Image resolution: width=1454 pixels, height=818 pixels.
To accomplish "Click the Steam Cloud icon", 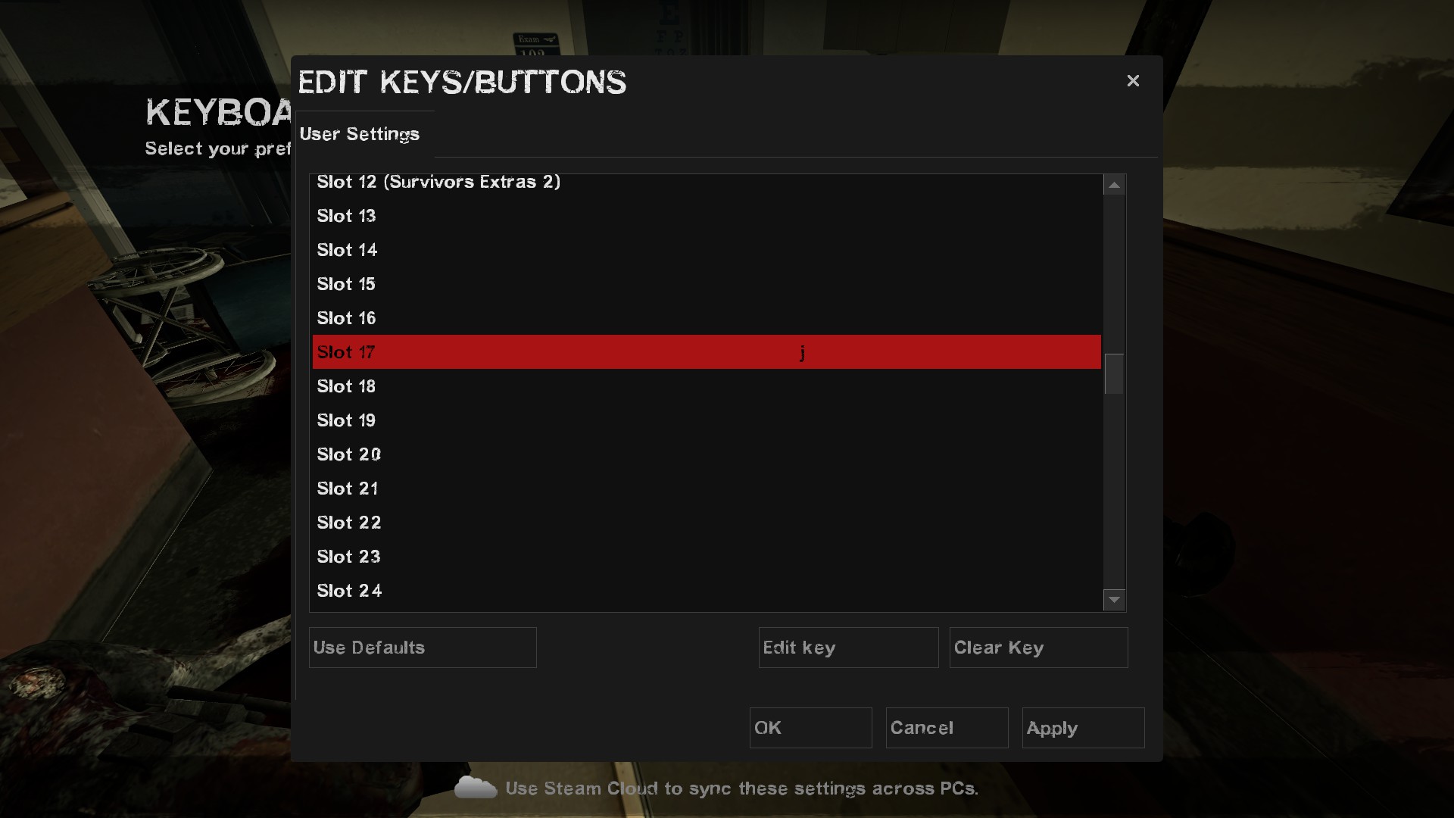I will [475, 788].
